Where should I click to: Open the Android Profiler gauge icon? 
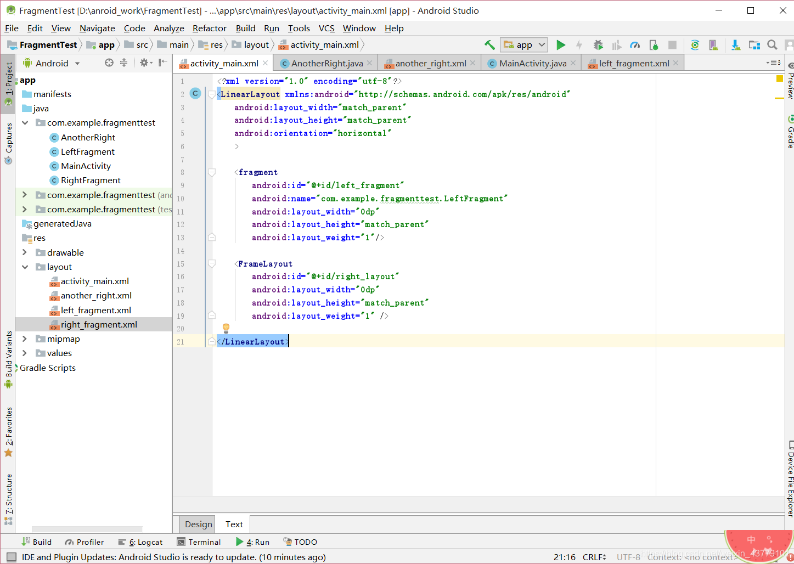[x=635, y=45]
